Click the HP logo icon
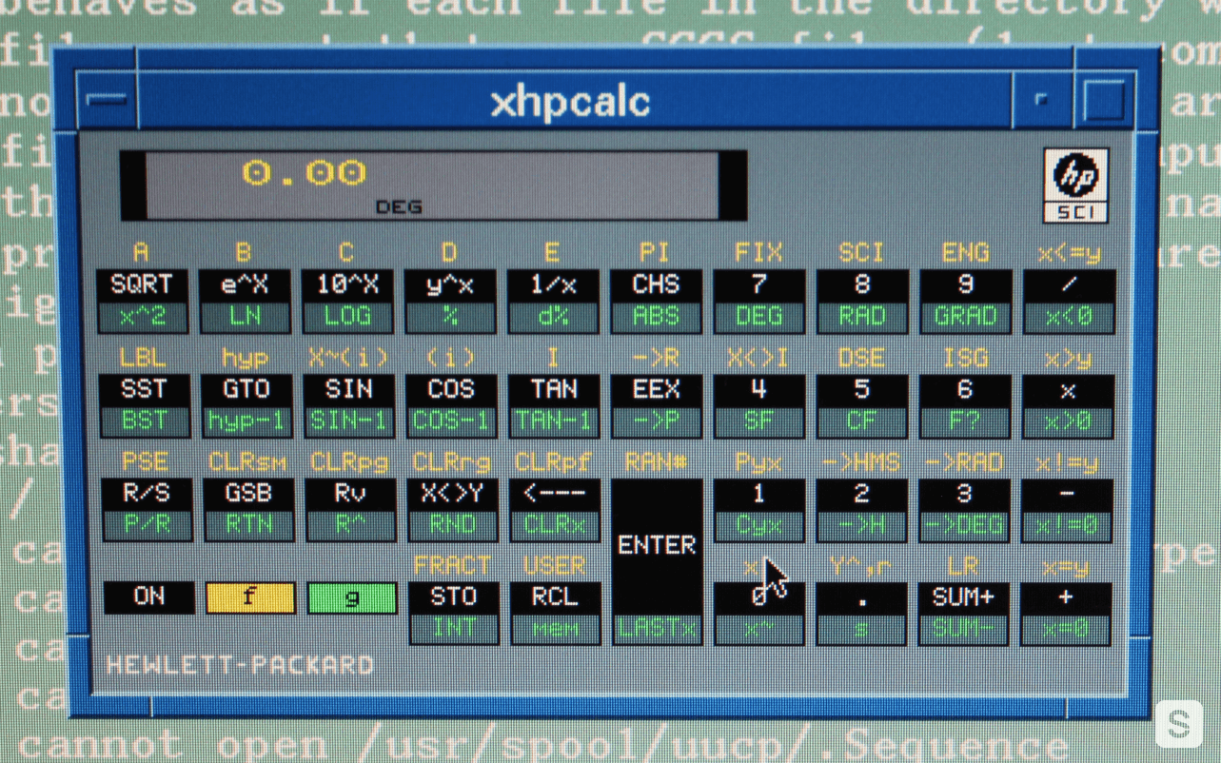The width and height of the screenshot is (1221, 763). [x=1075, y=185]
